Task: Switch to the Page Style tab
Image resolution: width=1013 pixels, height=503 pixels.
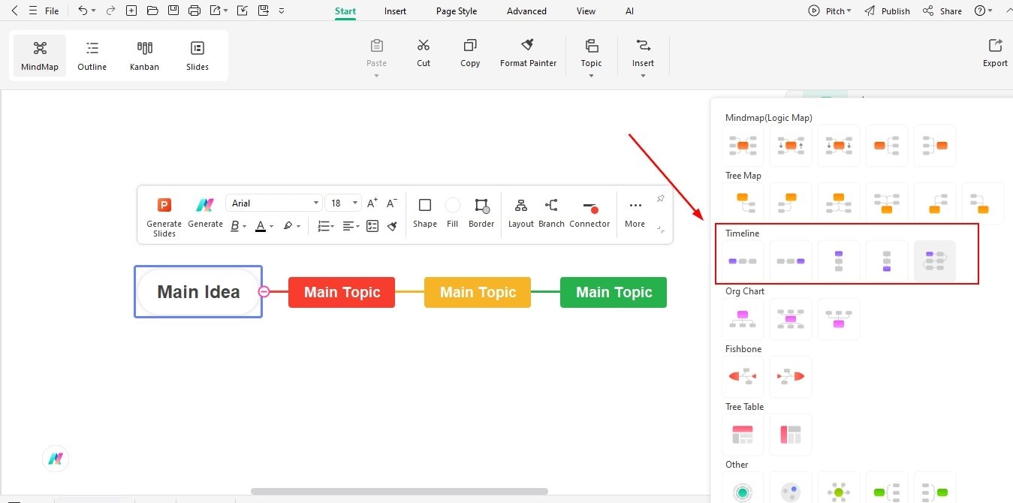Action: [x=456, y=11]
